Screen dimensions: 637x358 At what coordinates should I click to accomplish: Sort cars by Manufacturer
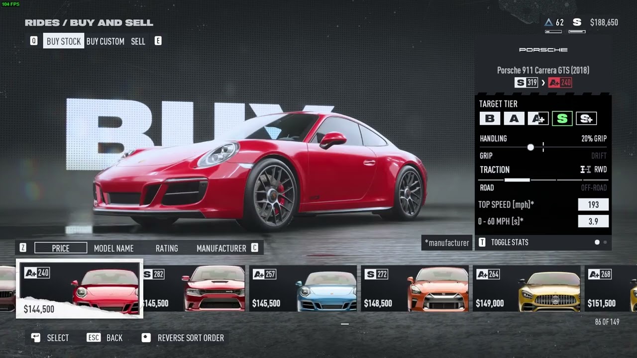[221, 248]
